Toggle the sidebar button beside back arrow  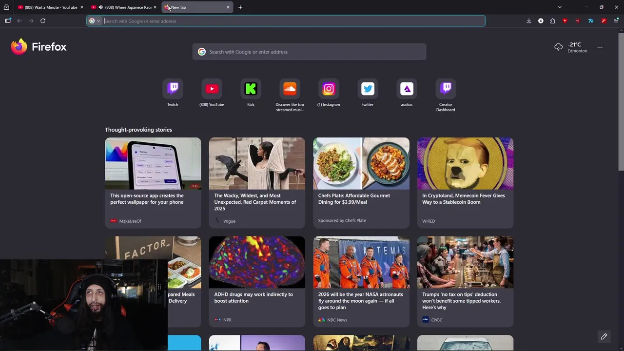coord(8,21)
